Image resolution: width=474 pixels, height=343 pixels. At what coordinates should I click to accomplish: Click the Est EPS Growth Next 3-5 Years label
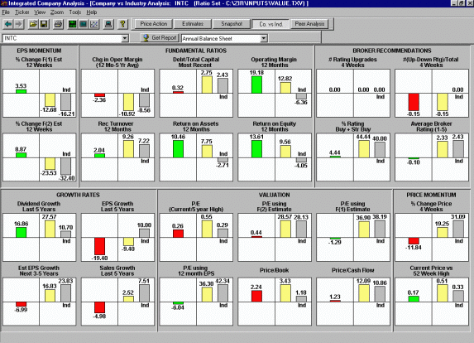click(x=39, y=271)
